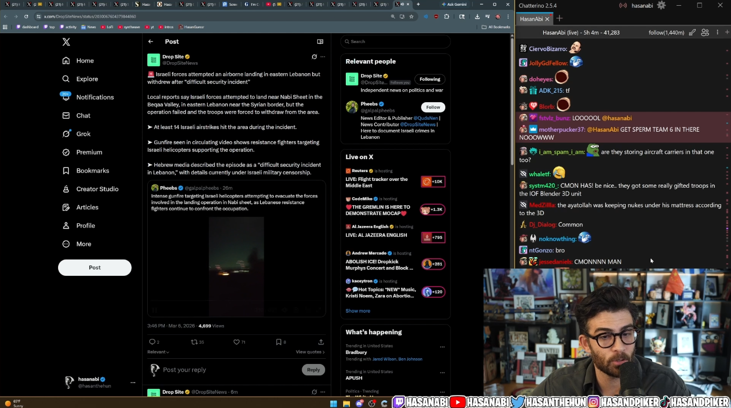731x408 pixels.
Task: Click the reply comment icon on post
Action: tap(152, 342)
